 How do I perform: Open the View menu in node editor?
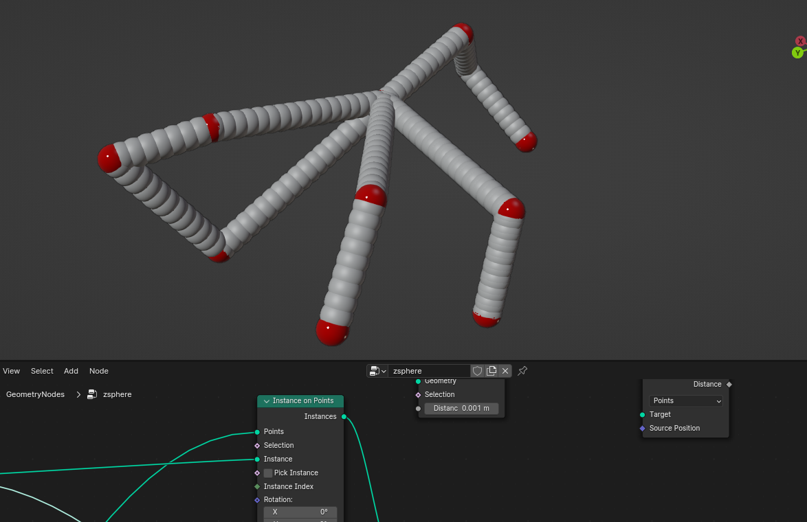(11, 371)
